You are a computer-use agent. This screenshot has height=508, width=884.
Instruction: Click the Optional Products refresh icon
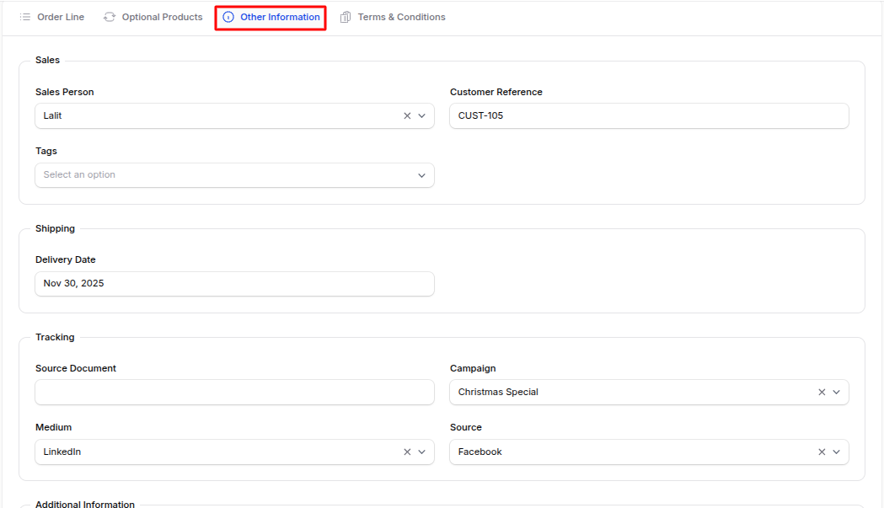(x=109, y=16)
